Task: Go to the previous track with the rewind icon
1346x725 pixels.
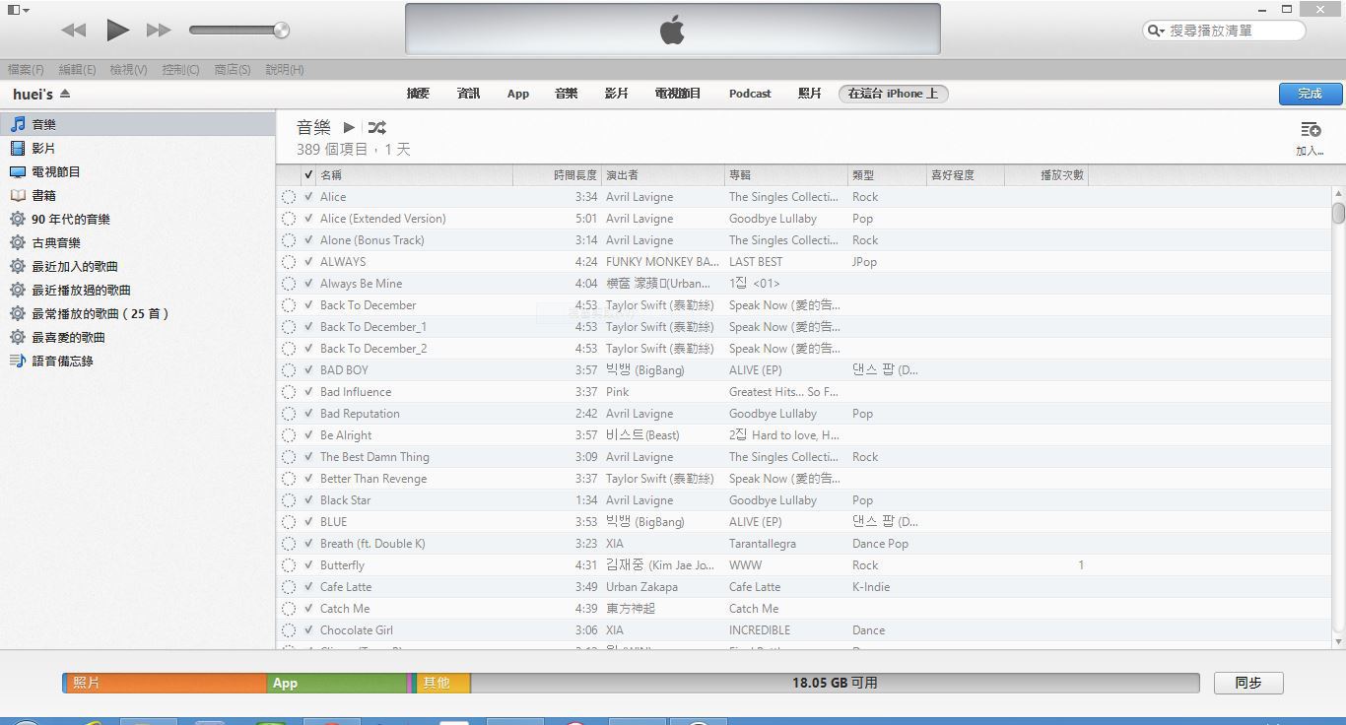Action: (x=74, y=30)
